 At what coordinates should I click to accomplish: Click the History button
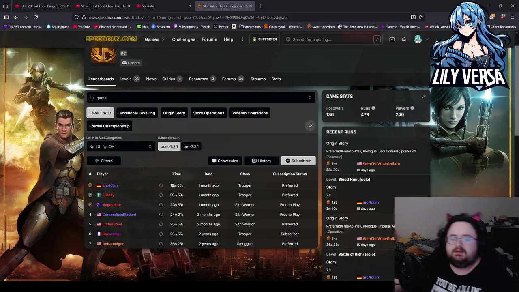point(262,161)
